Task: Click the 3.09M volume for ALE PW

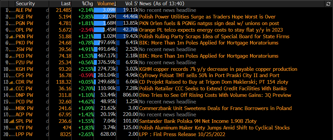Action: (x=108, y=10)
